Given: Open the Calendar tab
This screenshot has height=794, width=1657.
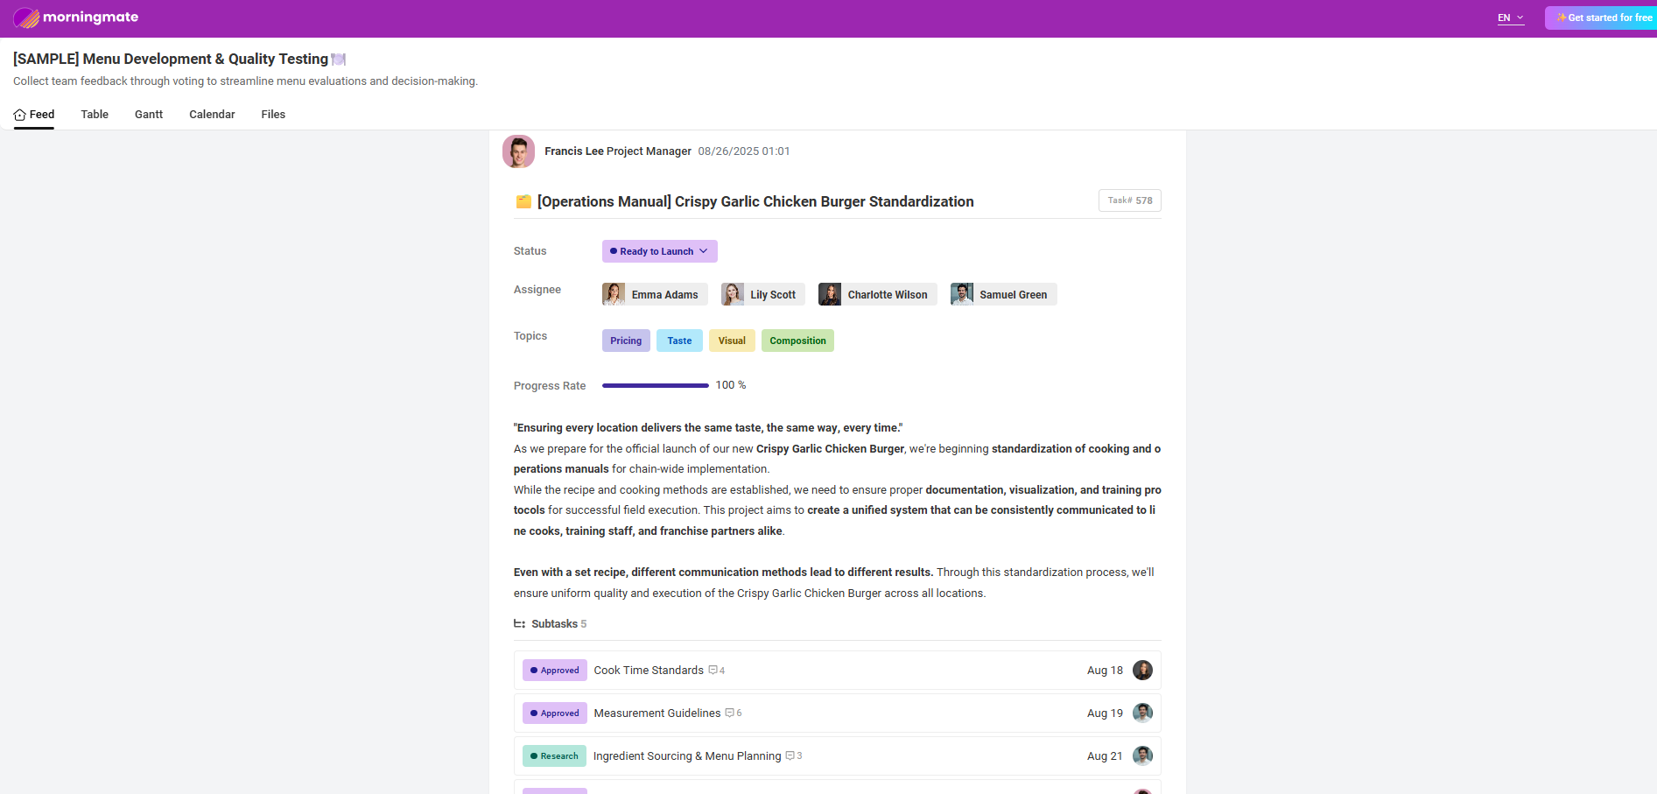Looking at the screenshot, I should (212, 115).
